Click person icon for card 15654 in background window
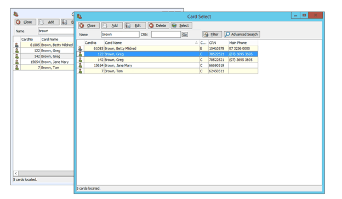This screenshot has width=342, height=199. click(17, 62)
